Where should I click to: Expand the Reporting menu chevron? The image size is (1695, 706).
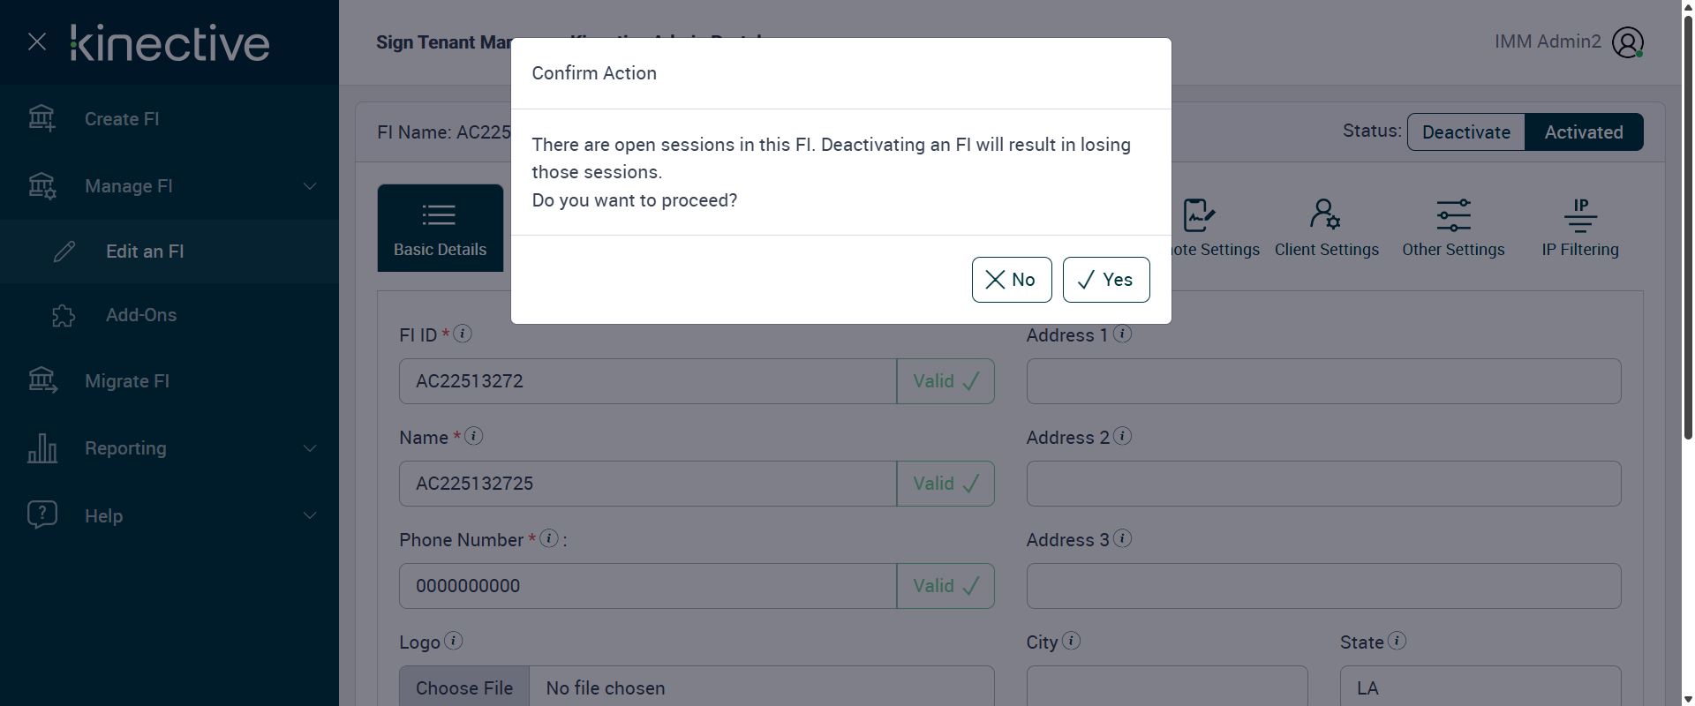point(310,448)
